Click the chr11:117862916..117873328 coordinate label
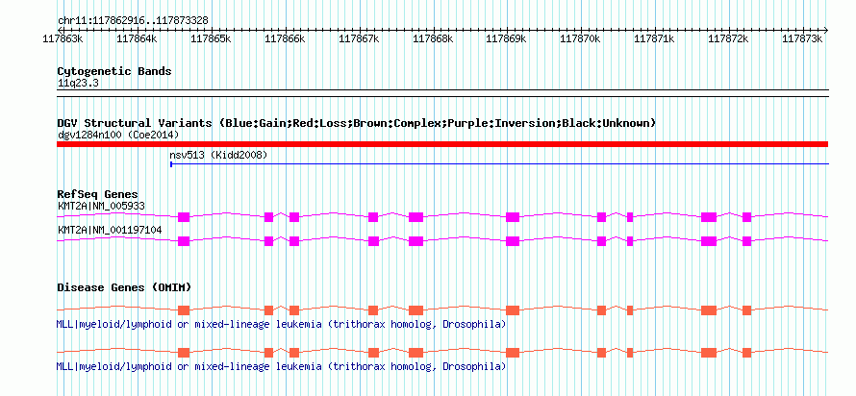This screenshot has width=856, height=396. (x=133, y=21)
